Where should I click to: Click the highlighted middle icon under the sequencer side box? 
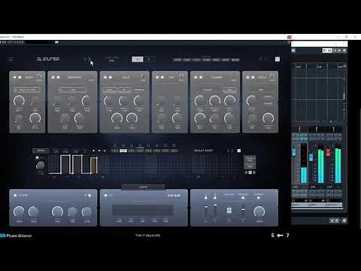click(250, 172)
